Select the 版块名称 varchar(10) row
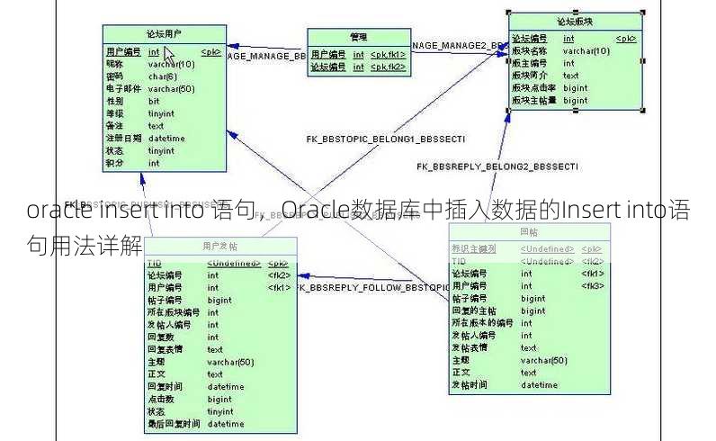Screen dimensions: 716x441 pos(560,51)
